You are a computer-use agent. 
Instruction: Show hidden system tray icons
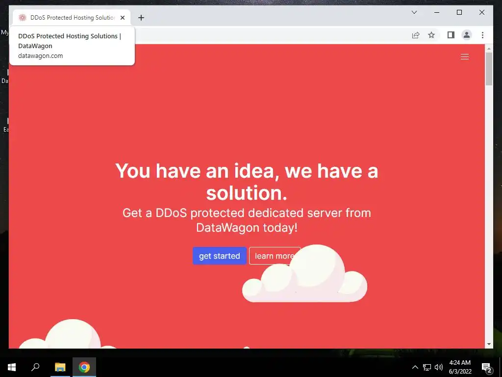coord(415,367)
